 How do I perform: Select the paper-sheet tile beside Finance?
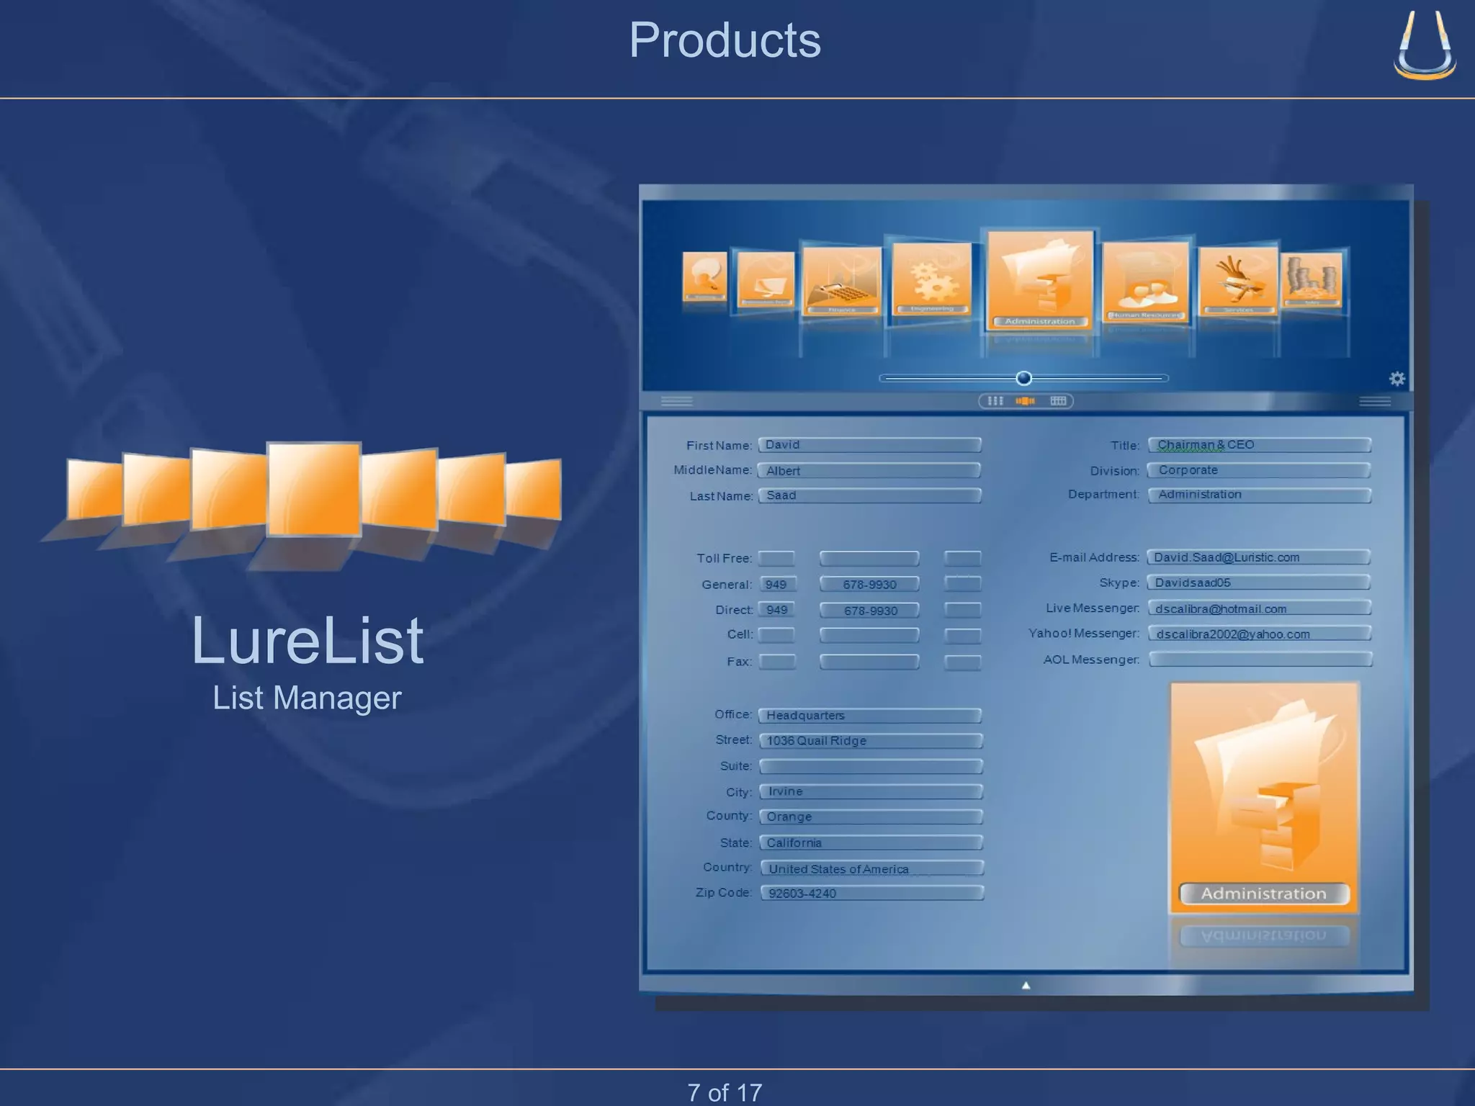[765, 279]
